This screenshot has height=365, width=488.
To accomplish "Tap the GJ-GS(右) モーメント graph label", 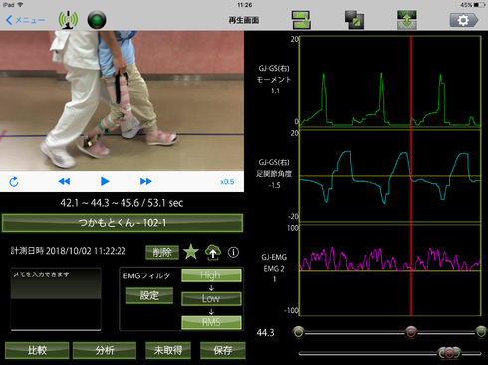I will tap(274, 80).
